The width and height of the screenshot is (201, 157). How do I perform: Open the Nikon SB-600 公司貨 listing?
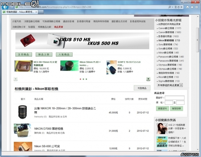(x=47, y=146)
